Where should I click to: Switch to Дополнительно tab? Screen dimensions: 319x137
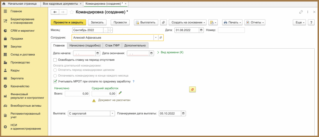[135, 46]
